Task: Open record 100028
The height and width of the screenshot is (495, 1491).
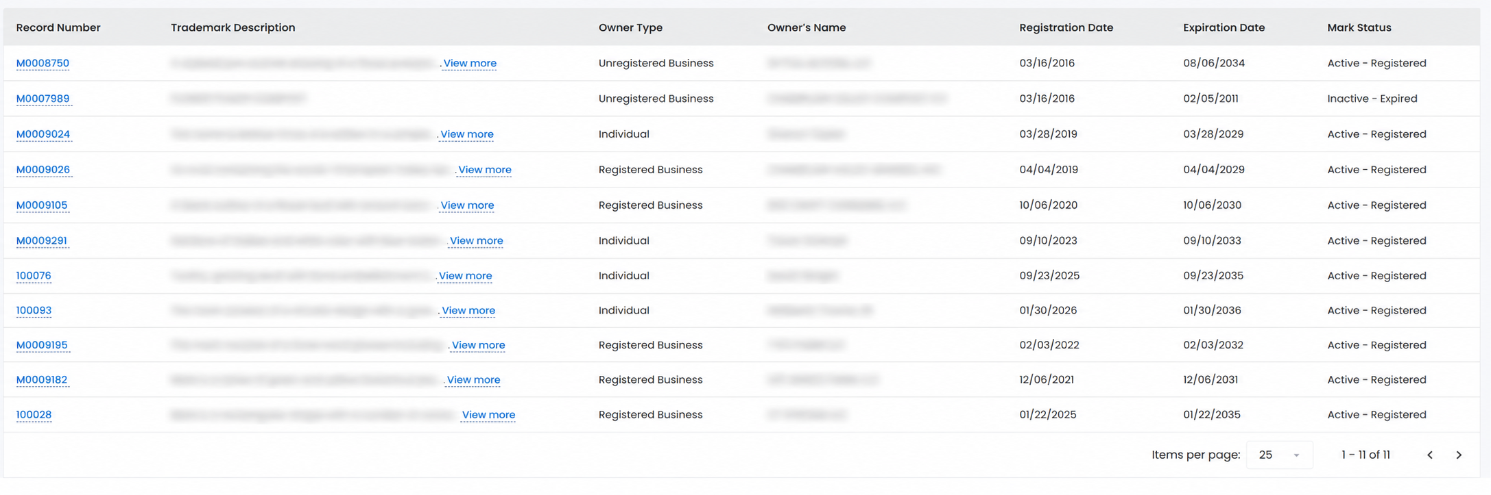Action: point(34,415)
